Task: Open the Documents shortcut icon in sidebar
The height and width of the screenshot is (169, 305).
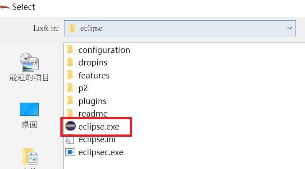Action: pyautogui.click(x=30, y=156)
